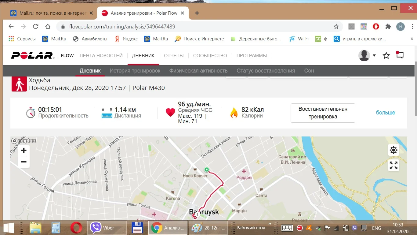The height and width of the screenshot is (235, 417).
Task: Open the Сервисы apps bookmark
Action: point(22,39)
